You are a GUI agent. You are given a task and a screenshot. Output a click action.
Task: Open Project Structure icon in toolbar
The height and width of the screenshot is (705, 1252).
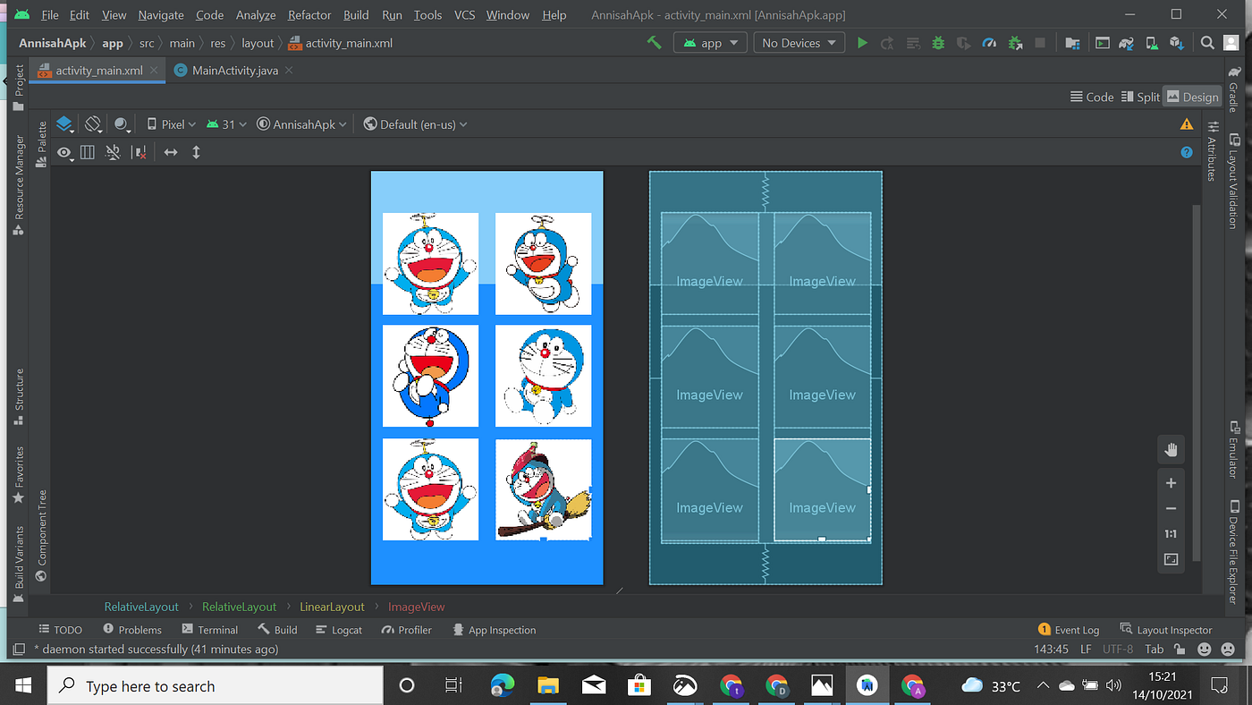[1073, 42]
